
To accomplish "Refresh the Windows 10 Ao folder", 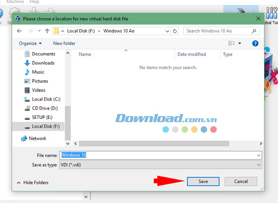I will click(175, 31).
